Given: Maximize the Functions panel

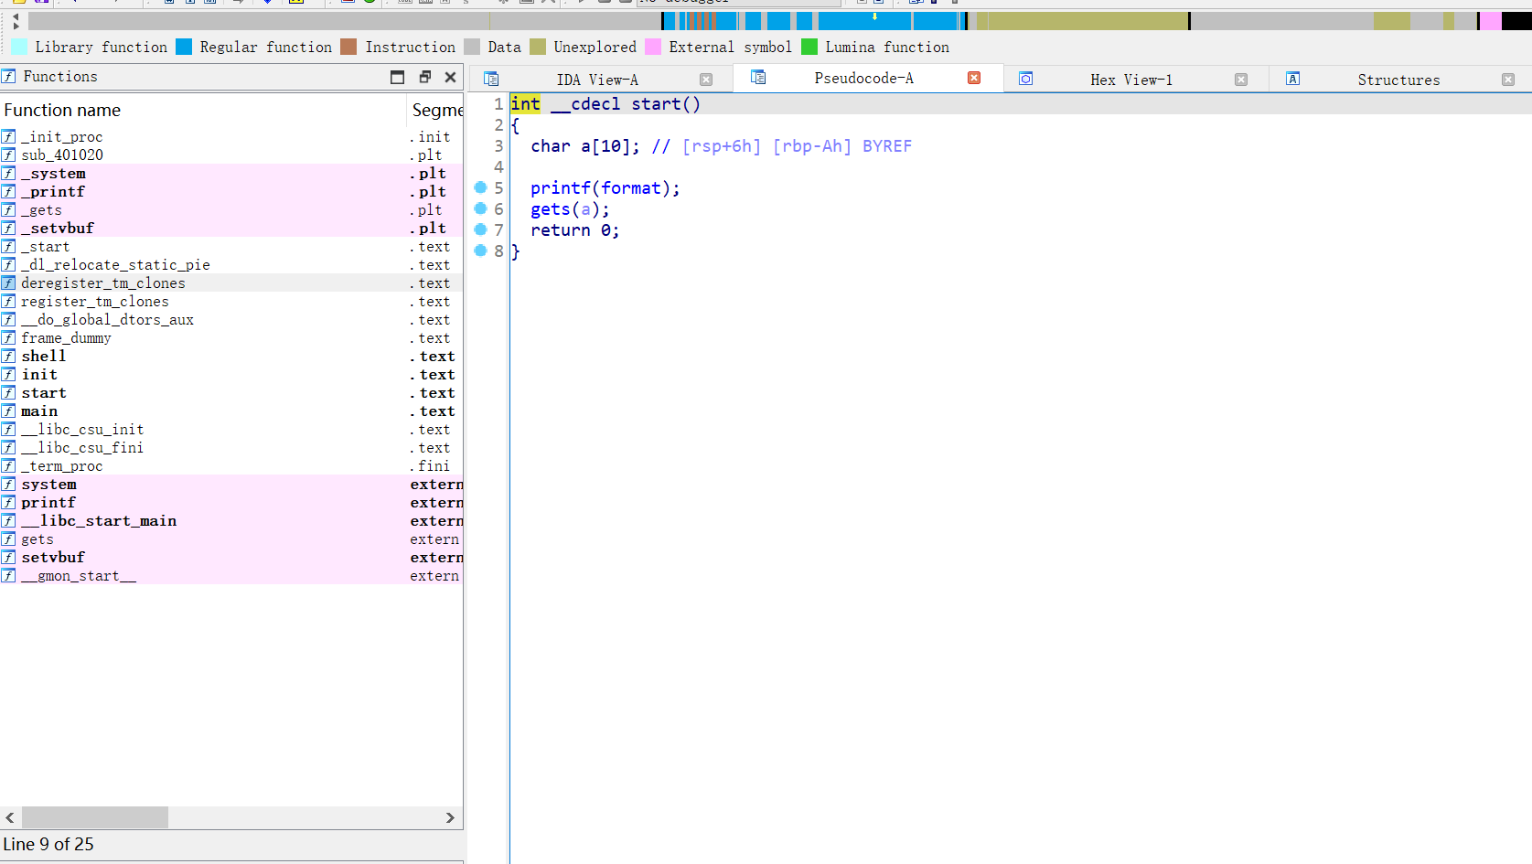Looking at the screenshot, I should click(397, 77).
